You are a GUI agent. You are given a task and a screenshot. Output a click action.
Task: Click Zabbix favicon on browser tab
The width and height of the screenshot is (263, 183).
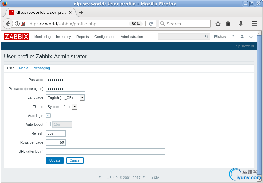point(12,13)
